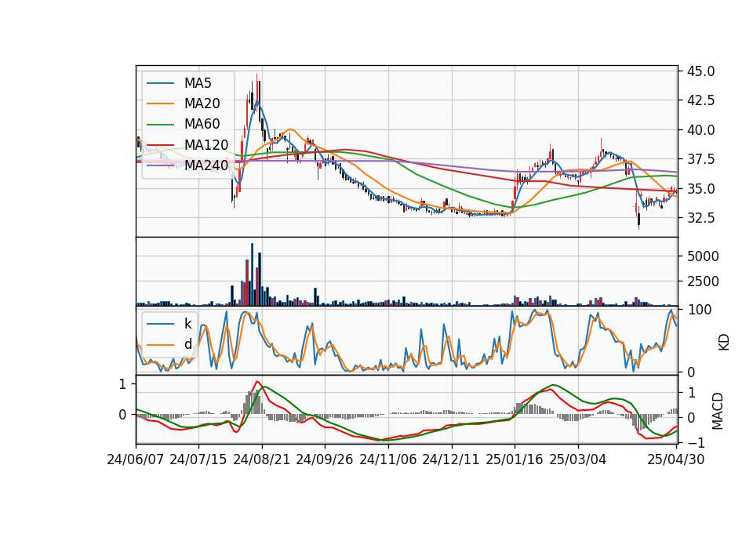Click the orange MA20 legend line swatch
This screenshot has height=541, width=753.
click(x=160, y=103)
